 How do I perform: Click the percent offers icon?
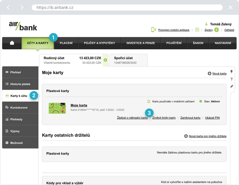(x=197, y=30)
